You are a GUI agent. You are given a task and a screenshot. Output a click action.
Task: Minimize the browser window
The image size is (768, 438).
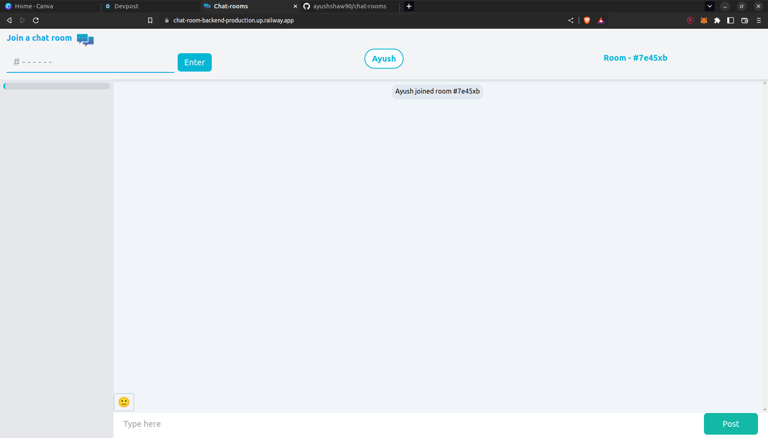click(x=725, y=6)
